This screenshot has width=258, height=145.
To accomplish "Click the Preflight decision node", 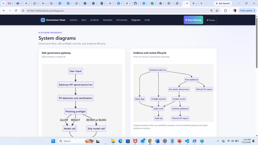I will (158, 99).
